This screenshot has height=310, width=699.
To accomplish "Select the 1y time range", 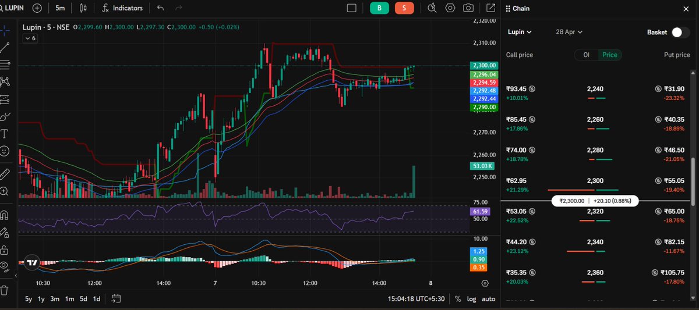I will tap(41, 299).
